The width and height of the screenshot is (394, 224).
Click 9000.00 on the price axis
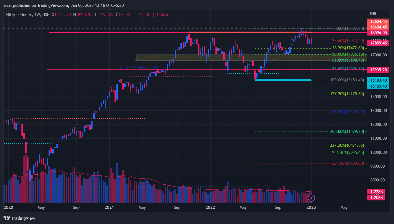coord(377,166)
